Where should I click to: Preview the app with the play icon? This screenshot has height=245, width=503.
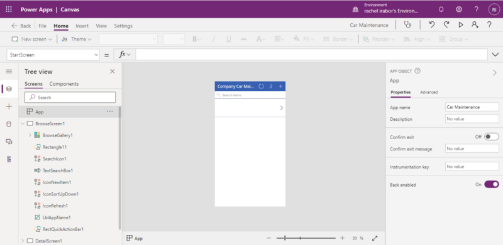tap(461, 25)
